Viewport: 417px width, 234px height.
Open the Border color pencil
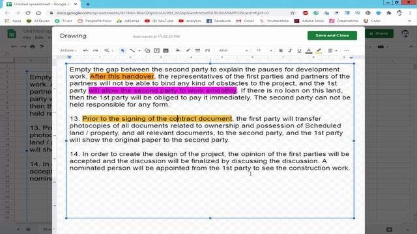188,51
